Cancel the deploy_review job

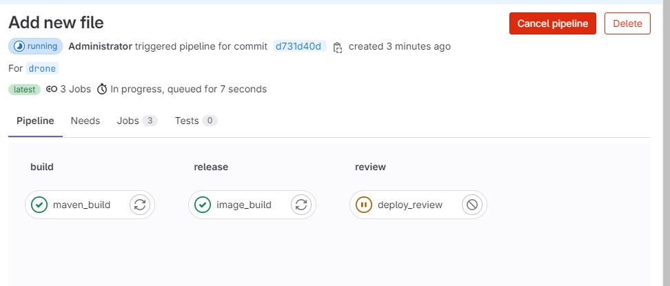(472, 205)
